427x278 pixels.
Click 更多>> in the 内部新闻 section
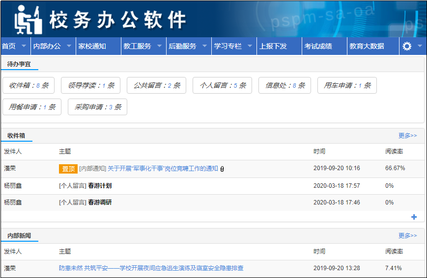coord(407,235)
